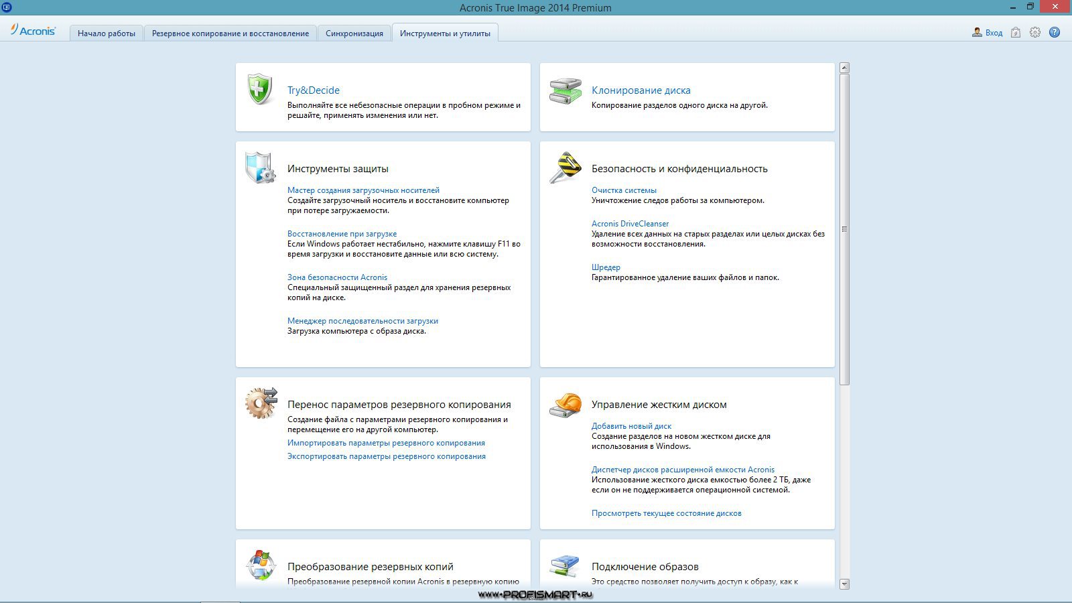
Task: Click Импортировать параметры резервного копирования
Action: [386, 443]
